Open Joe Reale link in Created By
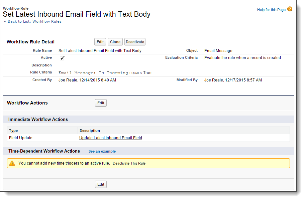The image size is (305, 200). [x=68, y=80]
